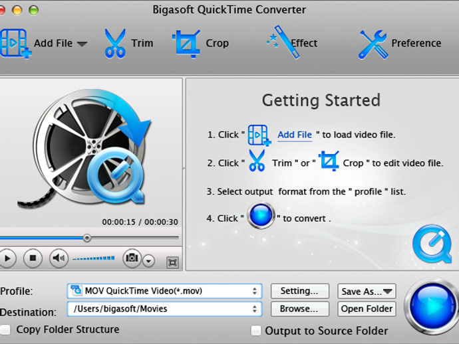
Task: Click the Effect toolbar label
Action: click(304, 43)
